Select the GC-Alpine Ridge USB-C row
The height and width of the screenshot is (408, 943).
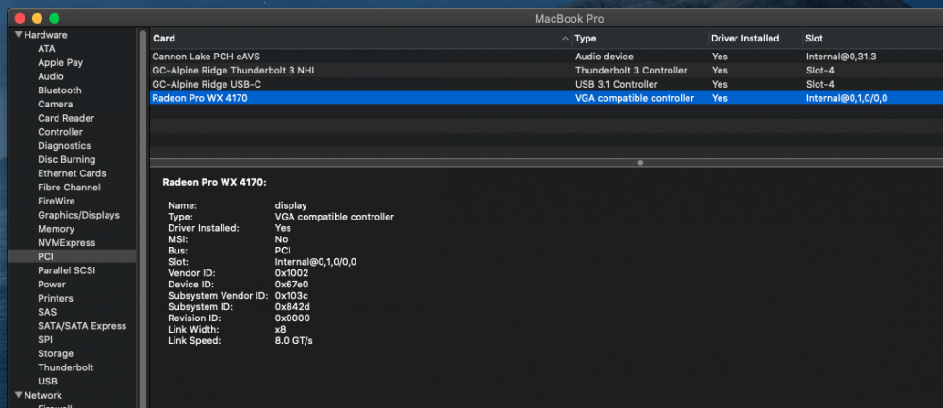click(x=546, y=84)
